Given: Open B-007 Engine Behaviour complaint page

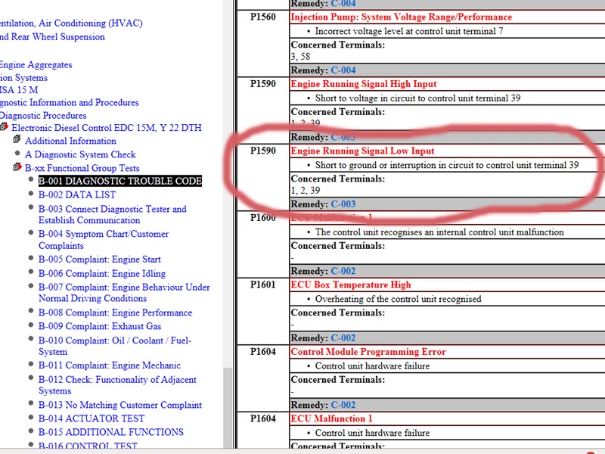Looking at the screenshot, I should (124, 293).
